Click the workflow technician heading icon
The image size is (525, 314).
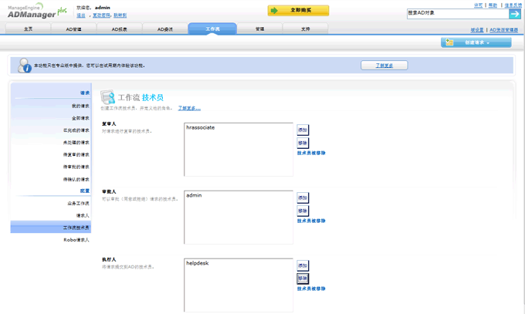[x=108, y=97]
